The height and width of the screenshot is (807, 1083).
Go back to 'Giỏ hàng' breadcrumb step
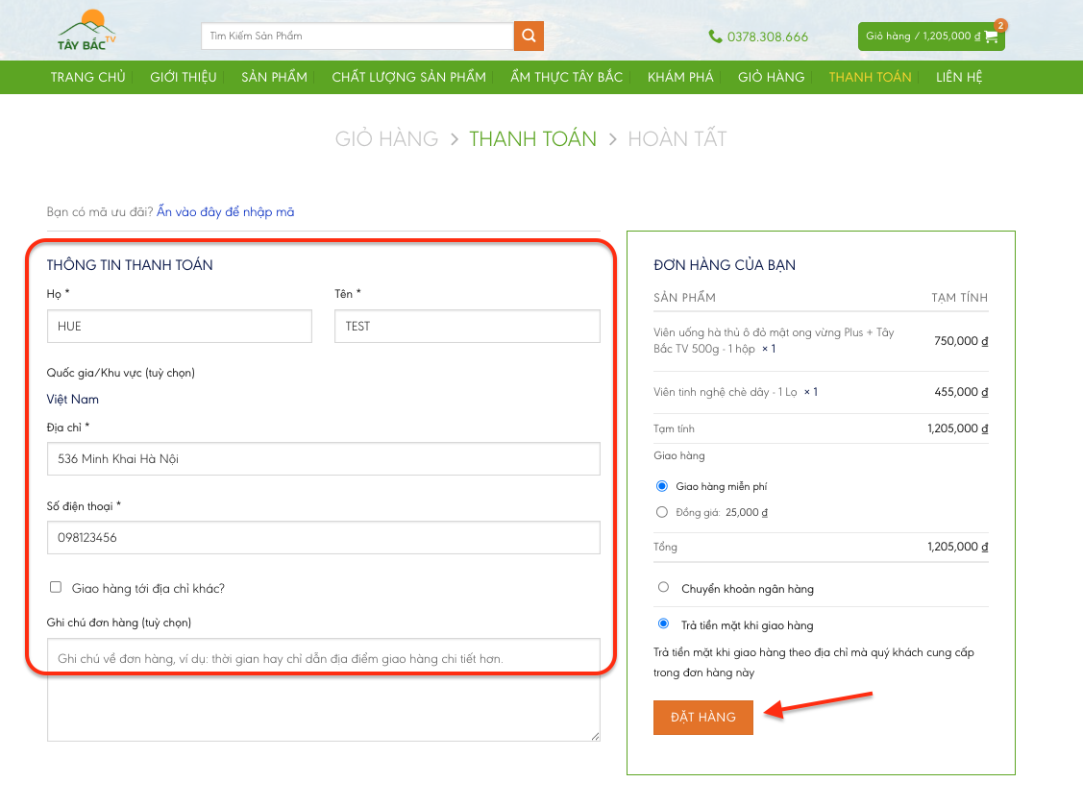(x=386, y=139)
